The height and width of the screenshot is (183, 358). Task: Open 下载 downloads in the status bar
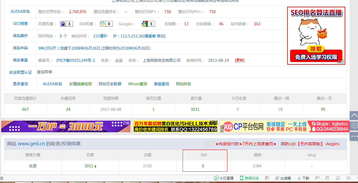tap(303, 178)
